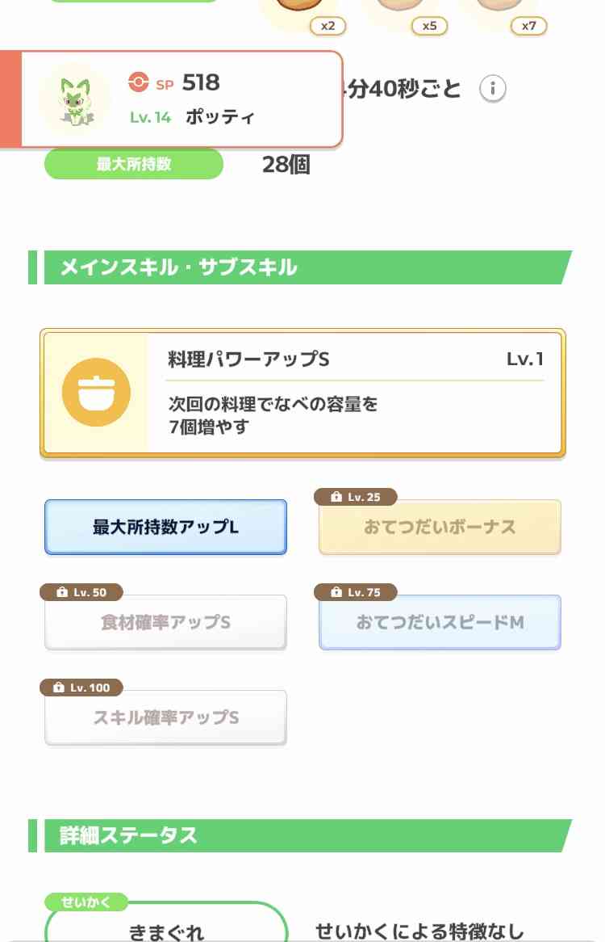Tap the lock icon on Lv. 100 badge
The width and height of the screenshot is (605, 942).
coord(59,688)
